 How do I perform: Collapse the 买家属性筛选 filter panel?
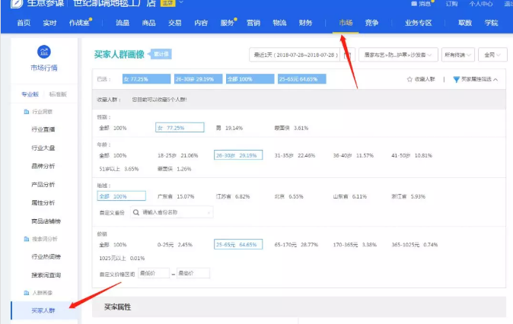click(x=480, y=79)
